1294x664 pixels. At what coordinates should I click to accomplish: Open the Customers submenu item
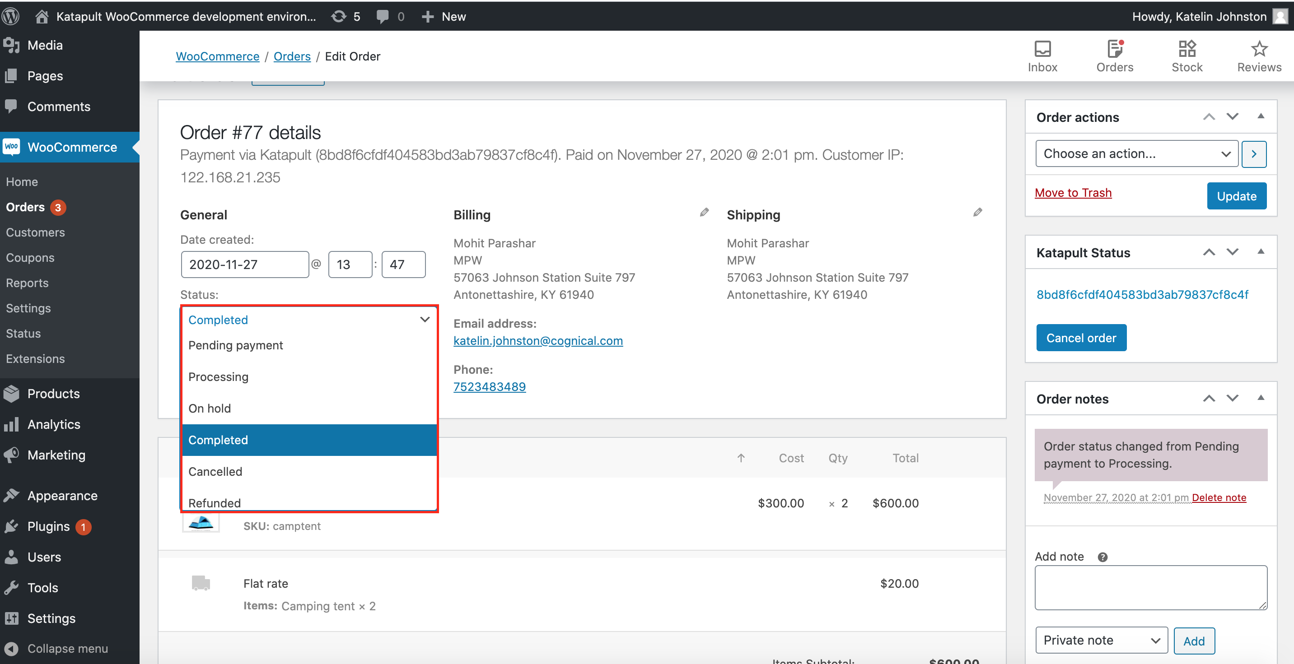pyautogui.click(x=35, y=232)
